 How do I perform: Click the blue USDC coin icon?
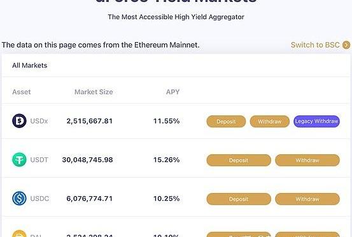pyautogui.click(x=19, y=199)
